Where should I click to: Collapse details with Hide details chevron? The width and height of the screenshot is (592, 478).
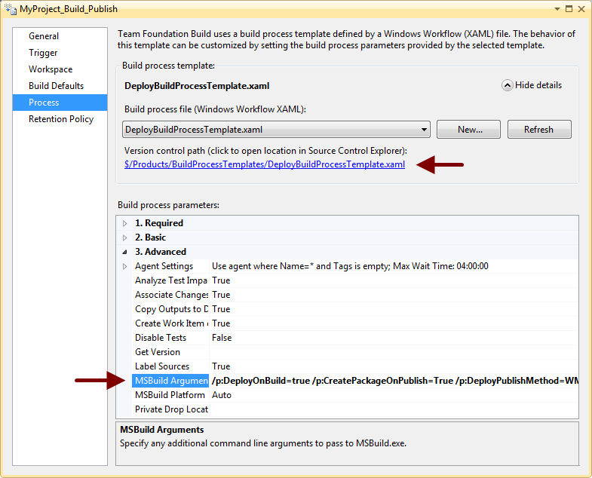coord(507,85)
